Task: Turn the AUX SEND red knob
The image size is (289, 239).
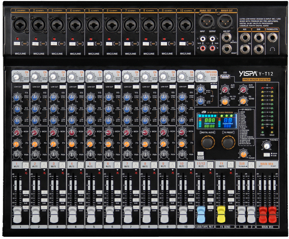Action: point(243,89)
